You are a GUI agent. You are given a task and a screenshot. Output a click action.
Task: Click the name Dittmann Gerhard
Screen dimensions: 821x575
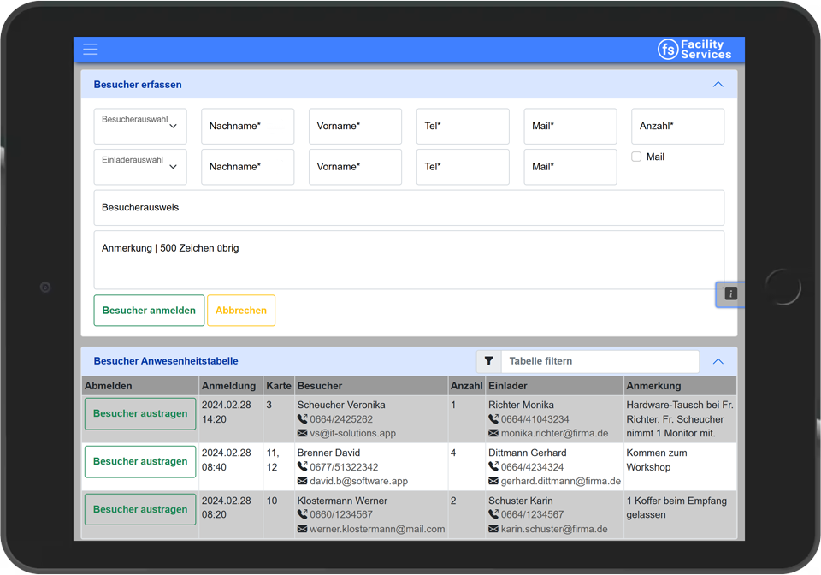(528, 453)
